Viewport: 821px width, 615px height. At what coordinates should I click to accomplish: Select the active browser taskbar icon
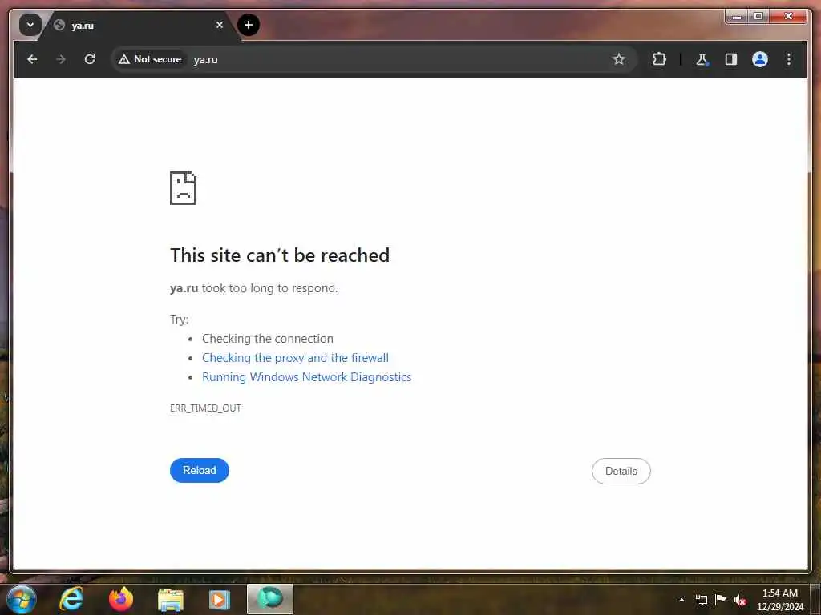point(269,599)
